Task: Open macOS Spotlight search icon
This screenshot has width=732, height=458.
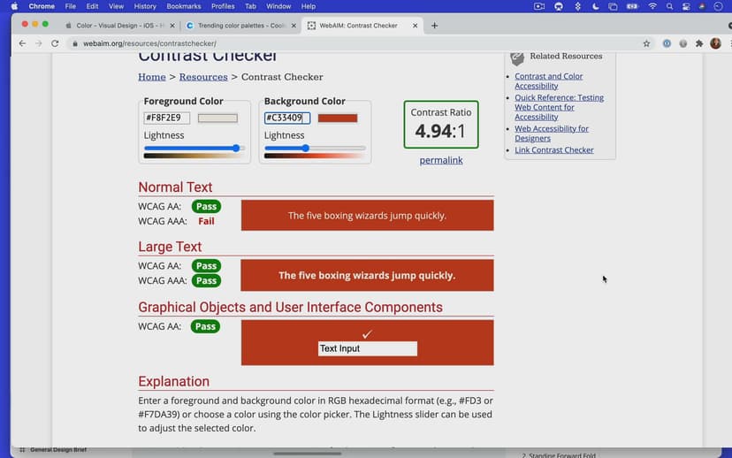Action: click(671, 6)
